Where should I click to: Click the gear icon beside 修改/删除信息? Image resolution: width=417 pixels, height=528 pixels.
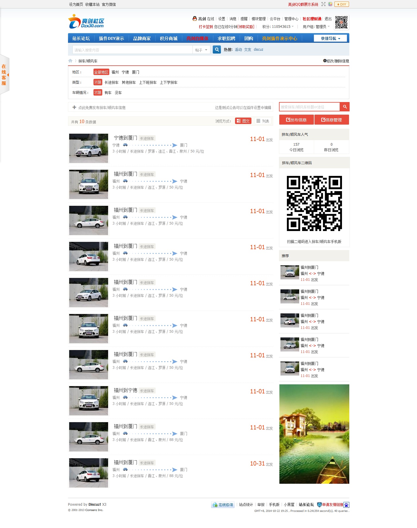325,61
